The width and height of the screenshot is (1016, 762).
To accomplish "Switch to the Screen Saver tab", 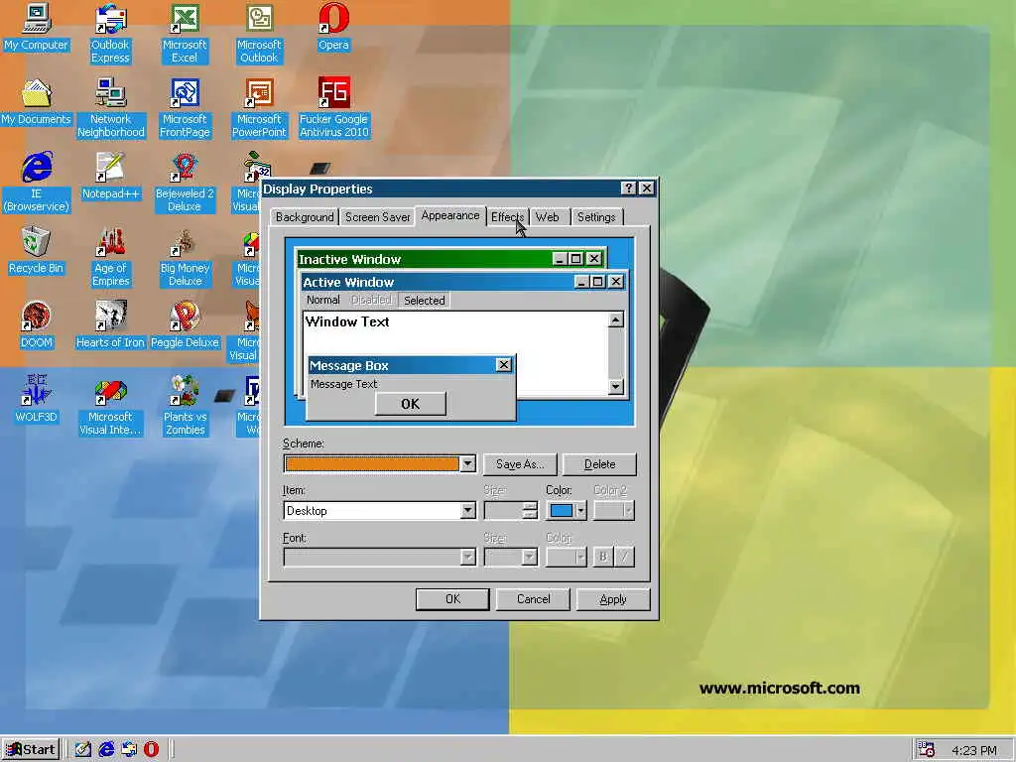I will click(378, 217).
